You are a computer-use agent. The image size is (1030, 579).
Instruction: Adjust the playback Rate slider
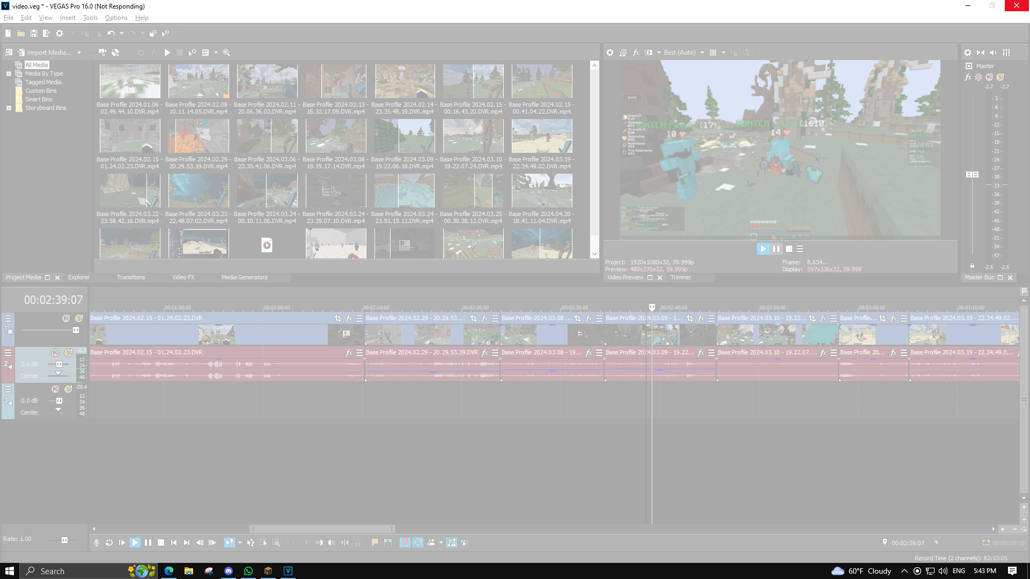click(64, 540)
